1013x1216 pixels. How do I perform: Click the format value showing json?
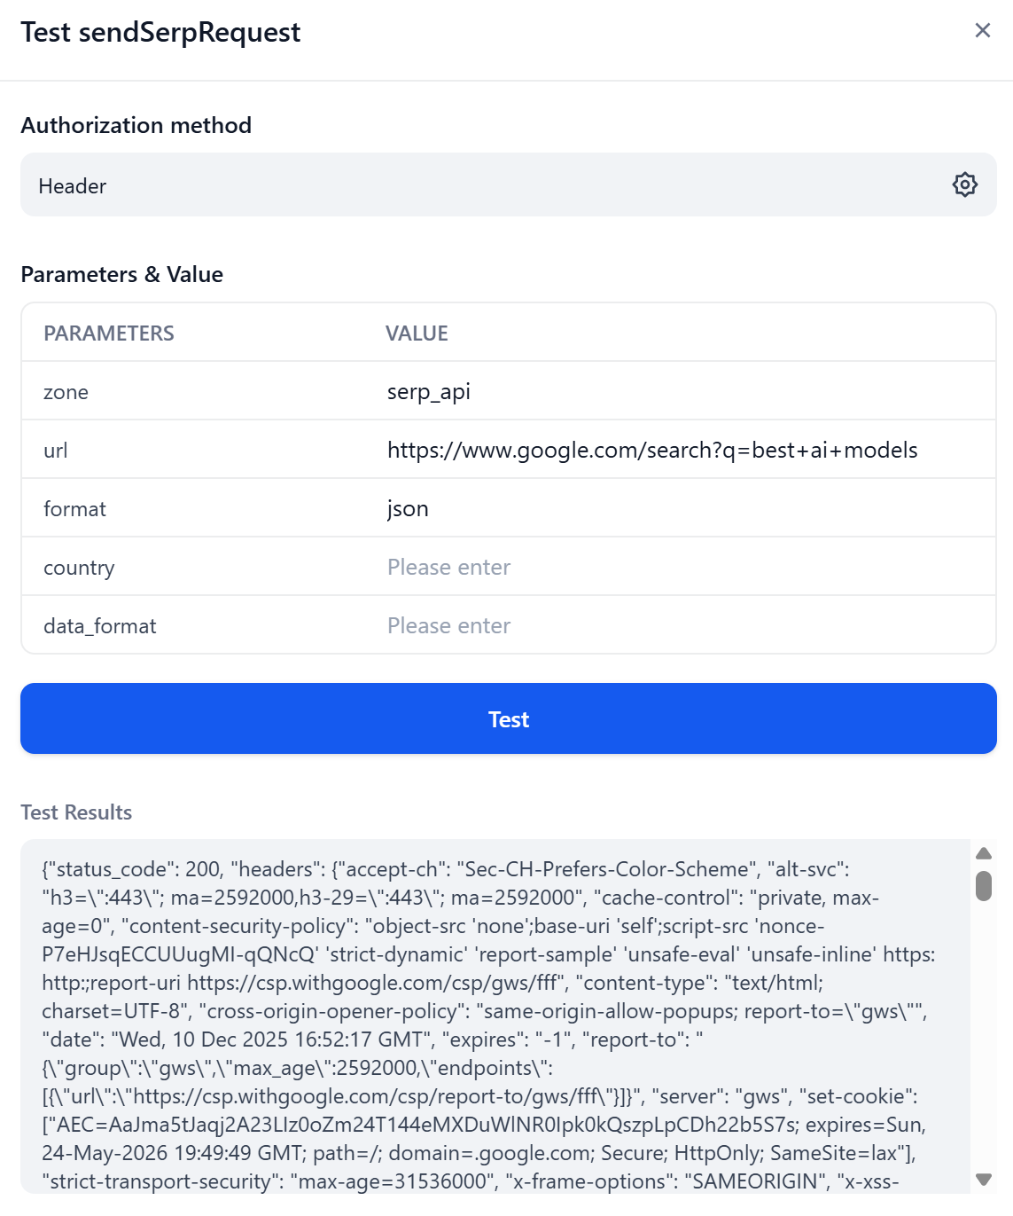tap(408, 507)
